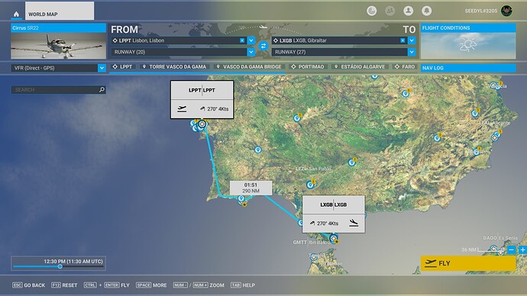Viewport: 527px width, 296px height.
Task: Click the landing icon in LXGB popup
Action: (x=354, y=223)
